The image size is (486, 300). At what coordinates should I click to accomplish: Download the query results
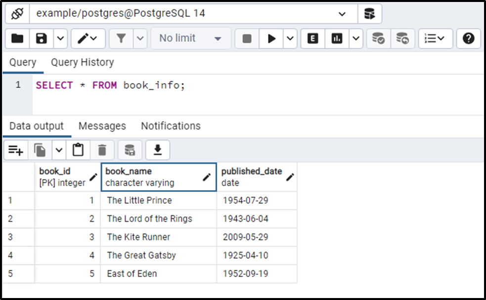157,150
